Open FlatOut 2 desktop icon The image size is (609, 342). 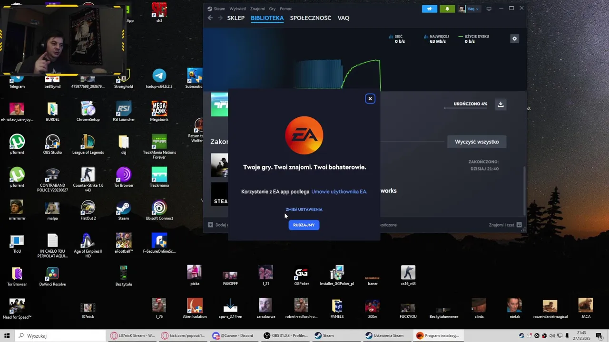click(x=88, y=210)
